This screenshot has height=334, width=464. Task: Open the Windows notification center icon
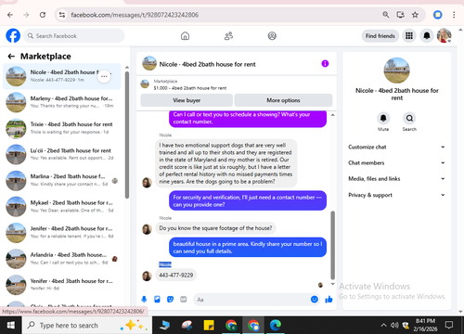pos(449,326)
